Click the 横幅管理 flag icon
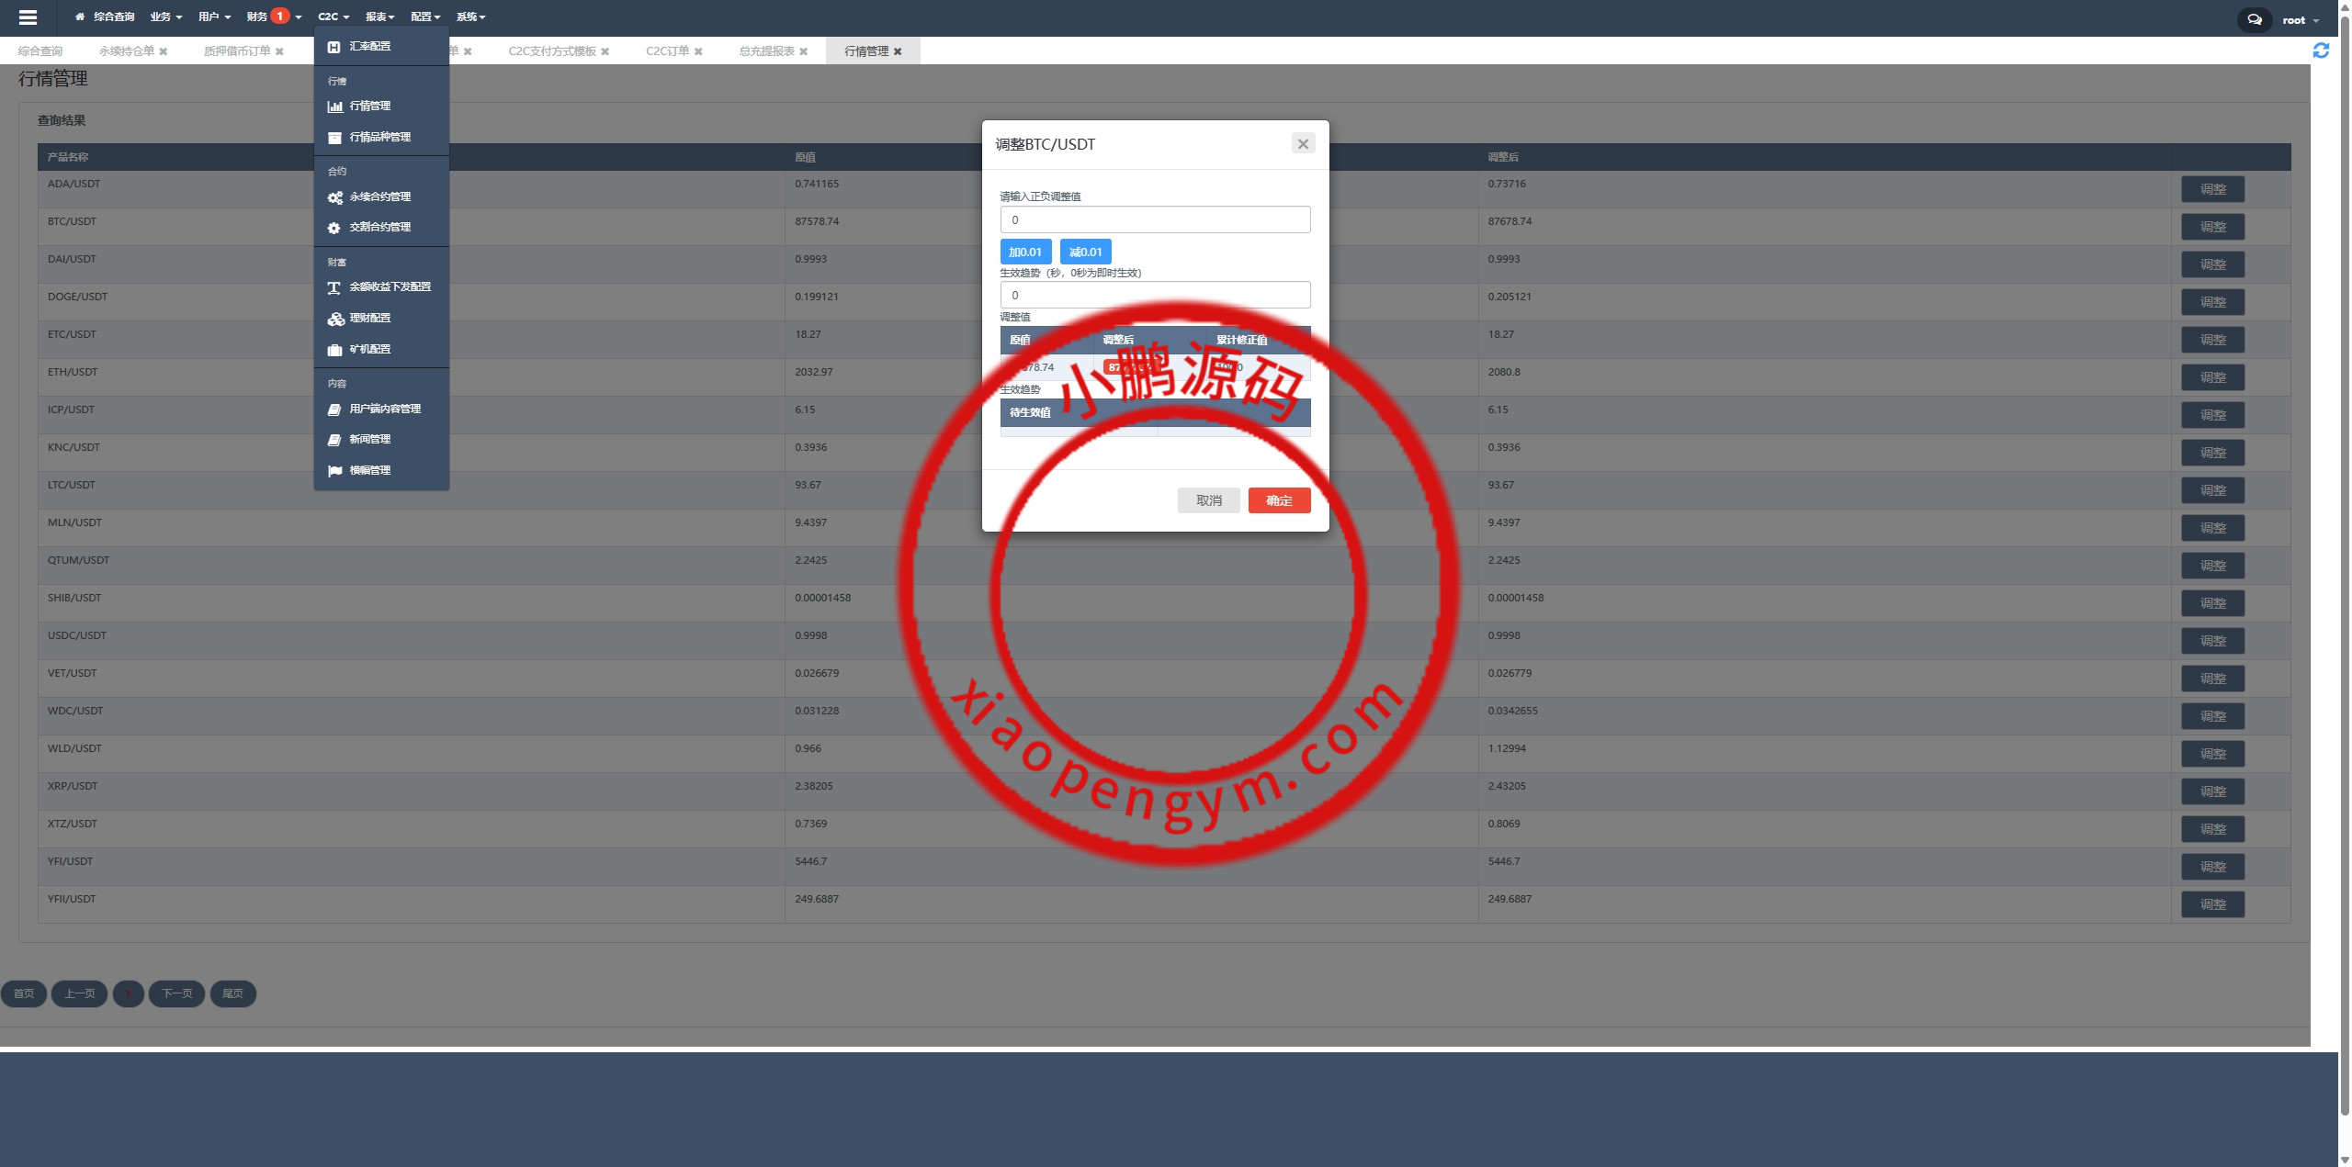 click(x=334, y=471)
